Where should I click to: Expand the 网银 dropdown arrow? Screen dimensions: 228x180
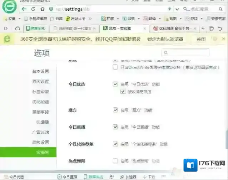coord(139,19)
